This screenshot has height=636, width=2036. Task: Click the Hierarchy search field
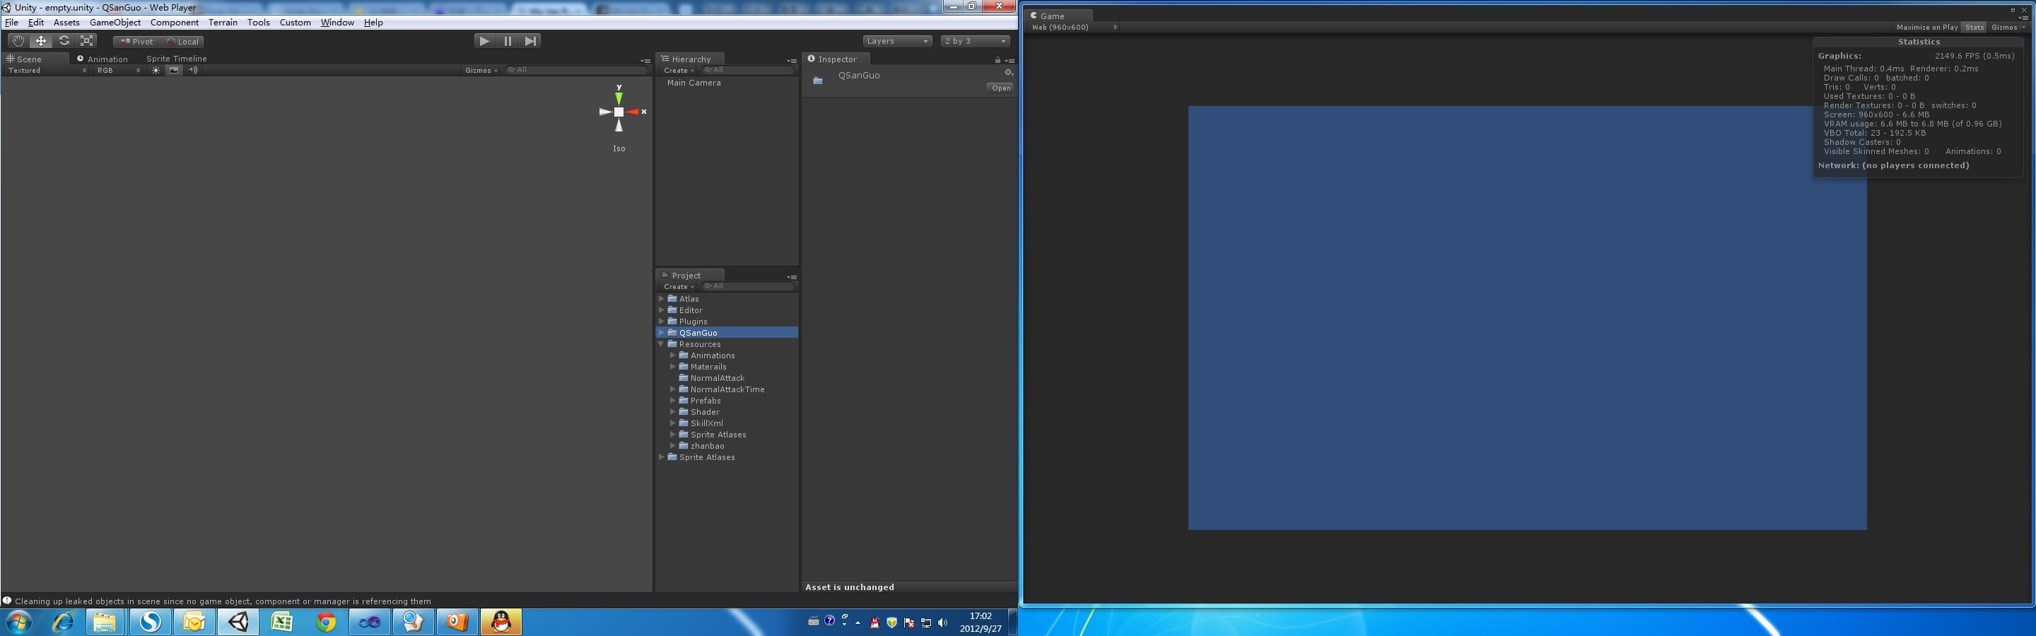point(748,71)
